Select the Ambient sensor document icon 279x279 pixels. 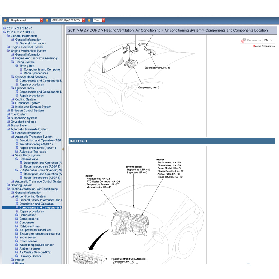[x=17, y=248]
